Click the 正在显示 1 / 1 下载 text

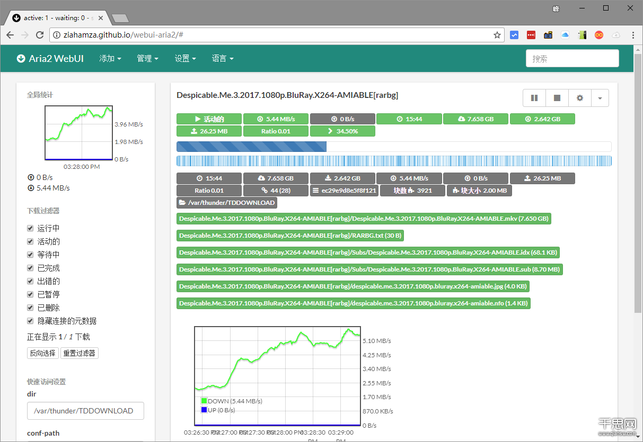58,337
